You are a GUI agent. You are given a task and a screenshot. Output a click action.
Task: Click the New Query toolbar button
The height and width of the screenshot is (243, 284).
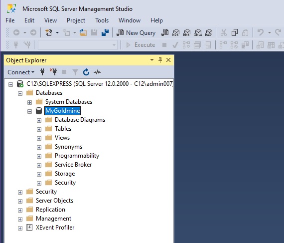coord(136,33)
